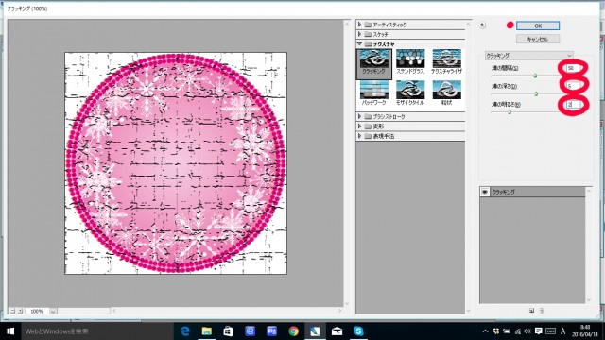Click the top spacing slider handle
This screenshot has width=605, height=340.
coord(535,76)
